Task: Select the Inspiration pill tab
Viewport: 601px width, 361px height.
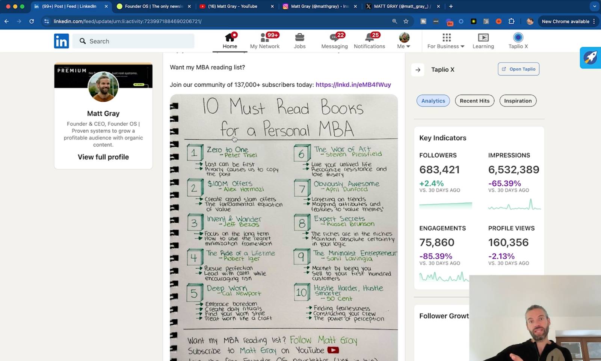Action: click(x=518, y=101)
